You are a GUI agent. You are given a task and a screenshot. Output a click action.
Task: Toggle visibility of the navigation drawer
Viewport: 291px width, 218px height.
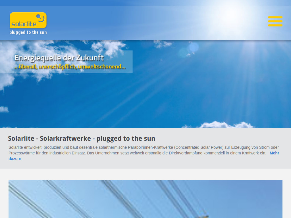(x=275, y=21)
